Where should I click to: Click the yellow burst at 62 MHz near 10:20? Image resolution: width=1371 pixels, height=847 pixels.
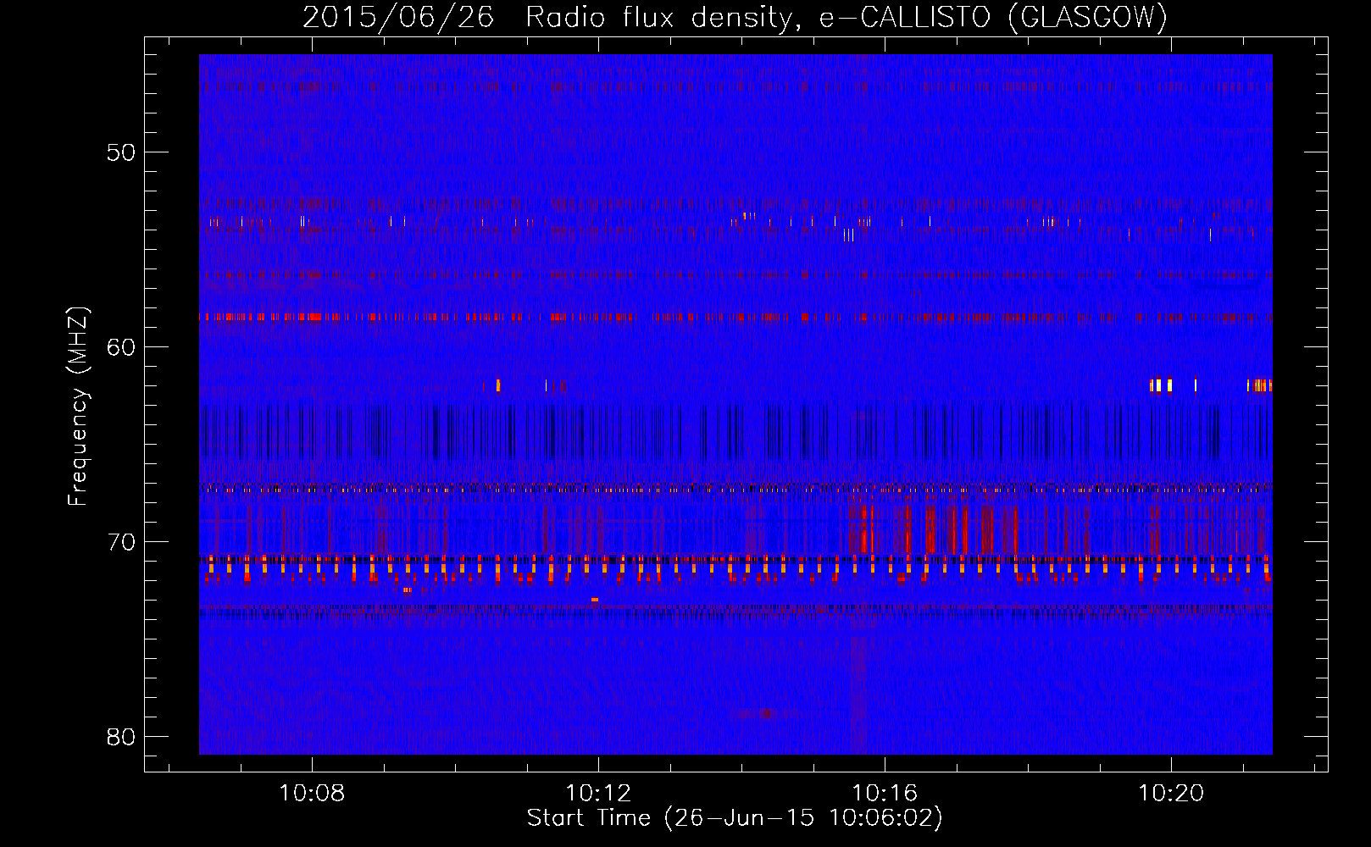[1161, 385]
